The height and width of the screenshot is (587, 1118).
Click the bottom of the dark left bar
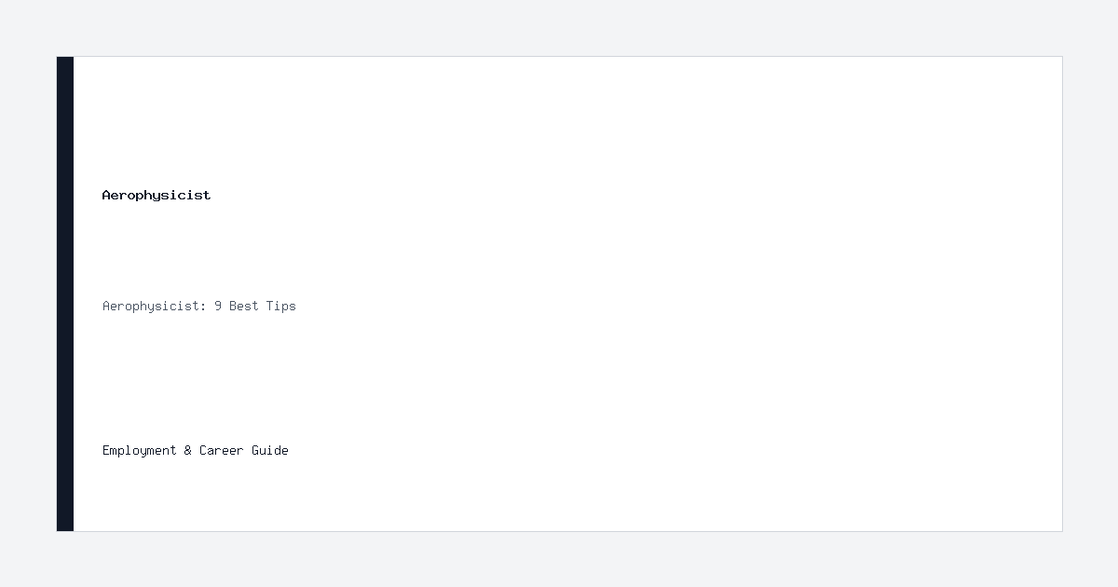65,522
